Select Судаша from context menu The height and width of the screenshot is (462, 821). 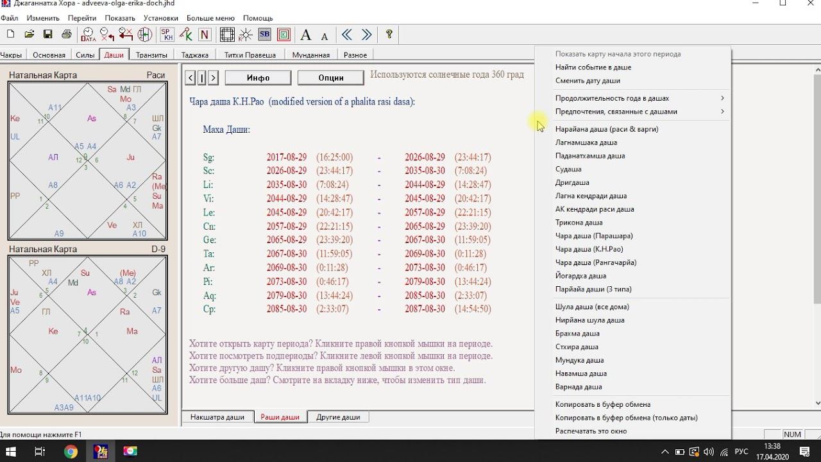[x=632, y=169]
